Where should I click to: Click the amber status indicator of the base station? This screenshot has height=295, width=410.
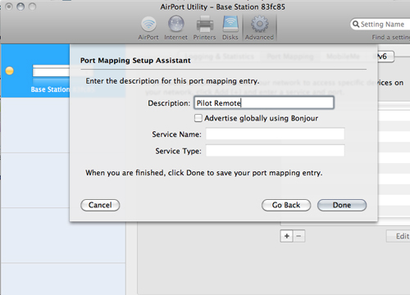[10, 70]
